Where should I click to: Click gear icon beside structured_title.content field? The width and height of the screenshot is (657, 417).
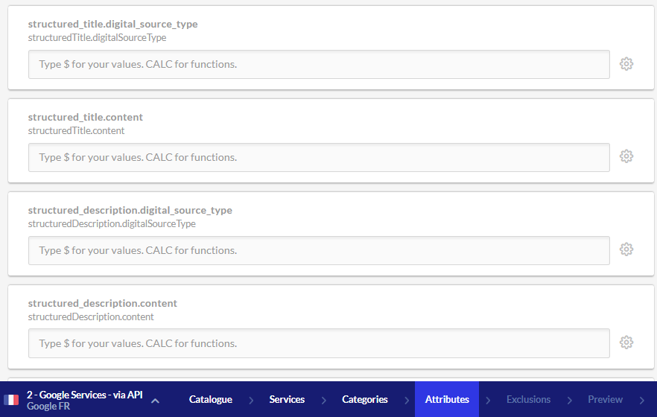[626, 157]
